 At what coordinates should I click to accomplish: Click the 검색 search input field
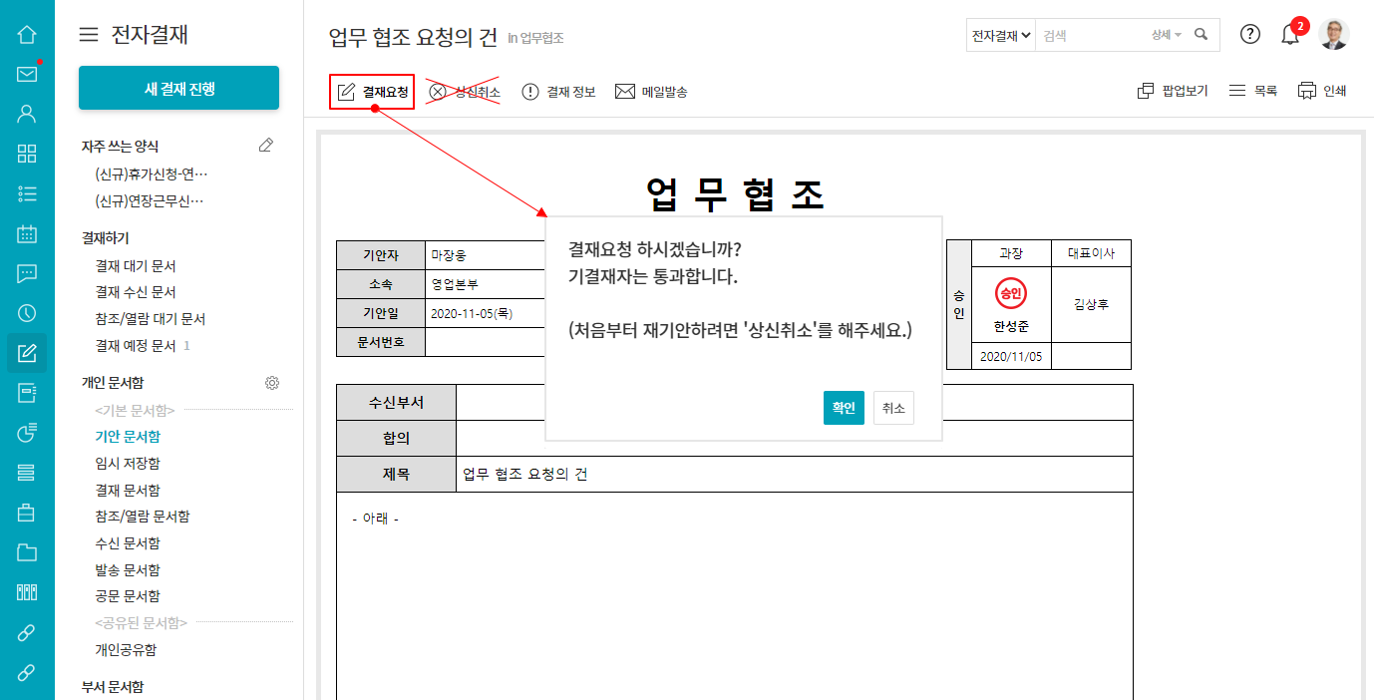1090,35
